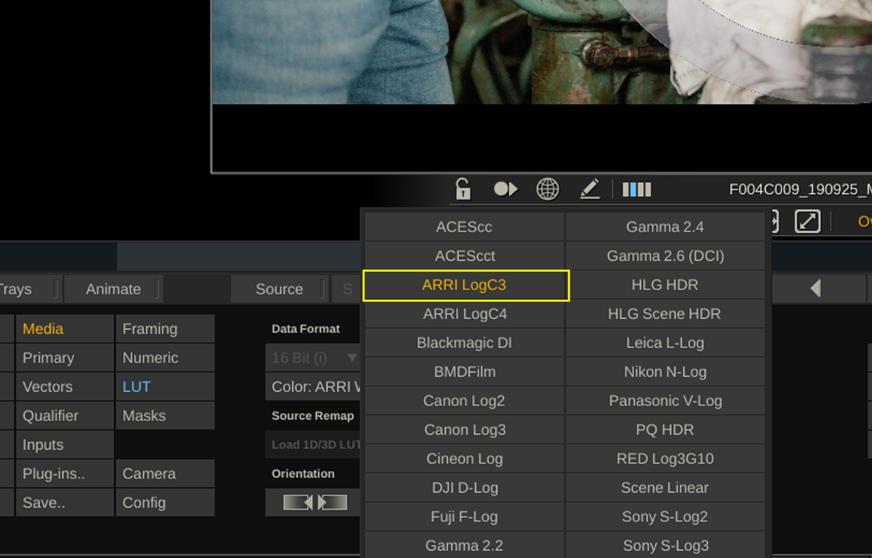Click the globe icon

[x=547, y=189]
